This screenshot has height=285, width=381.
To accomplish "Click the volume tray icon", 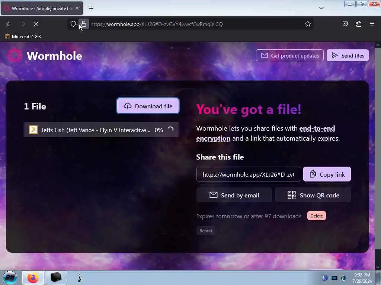I will 343,278.
